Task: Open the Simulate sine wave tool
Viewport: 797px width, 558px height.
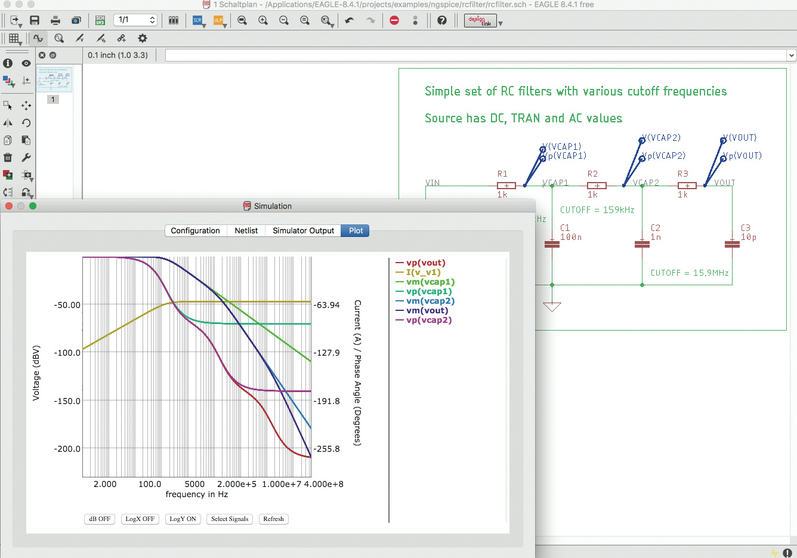Action: point(38,38)
